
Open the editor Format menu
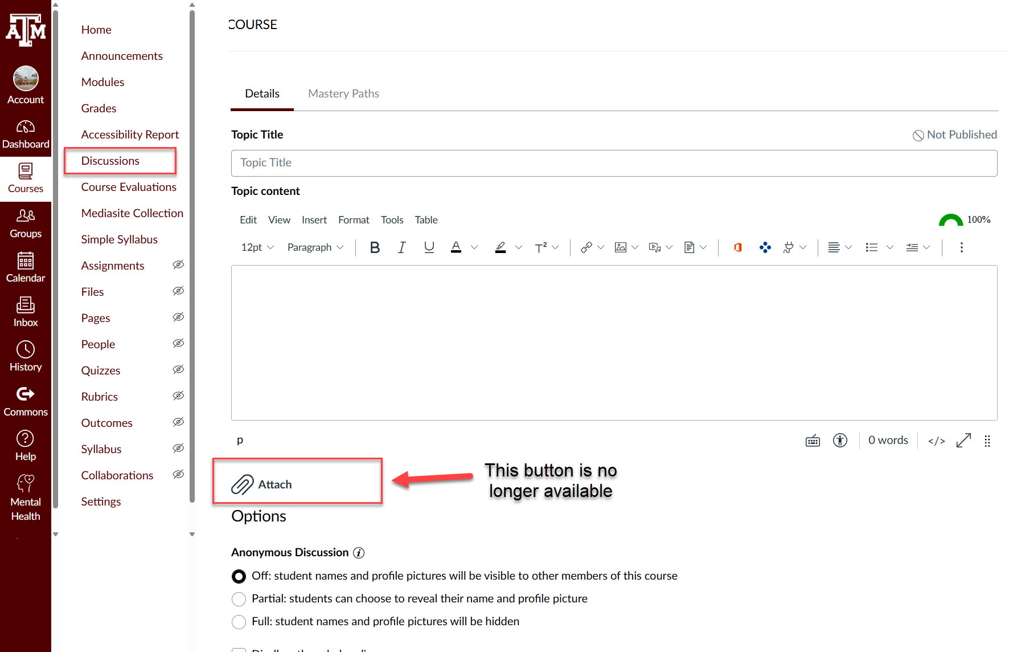(354, 220)
